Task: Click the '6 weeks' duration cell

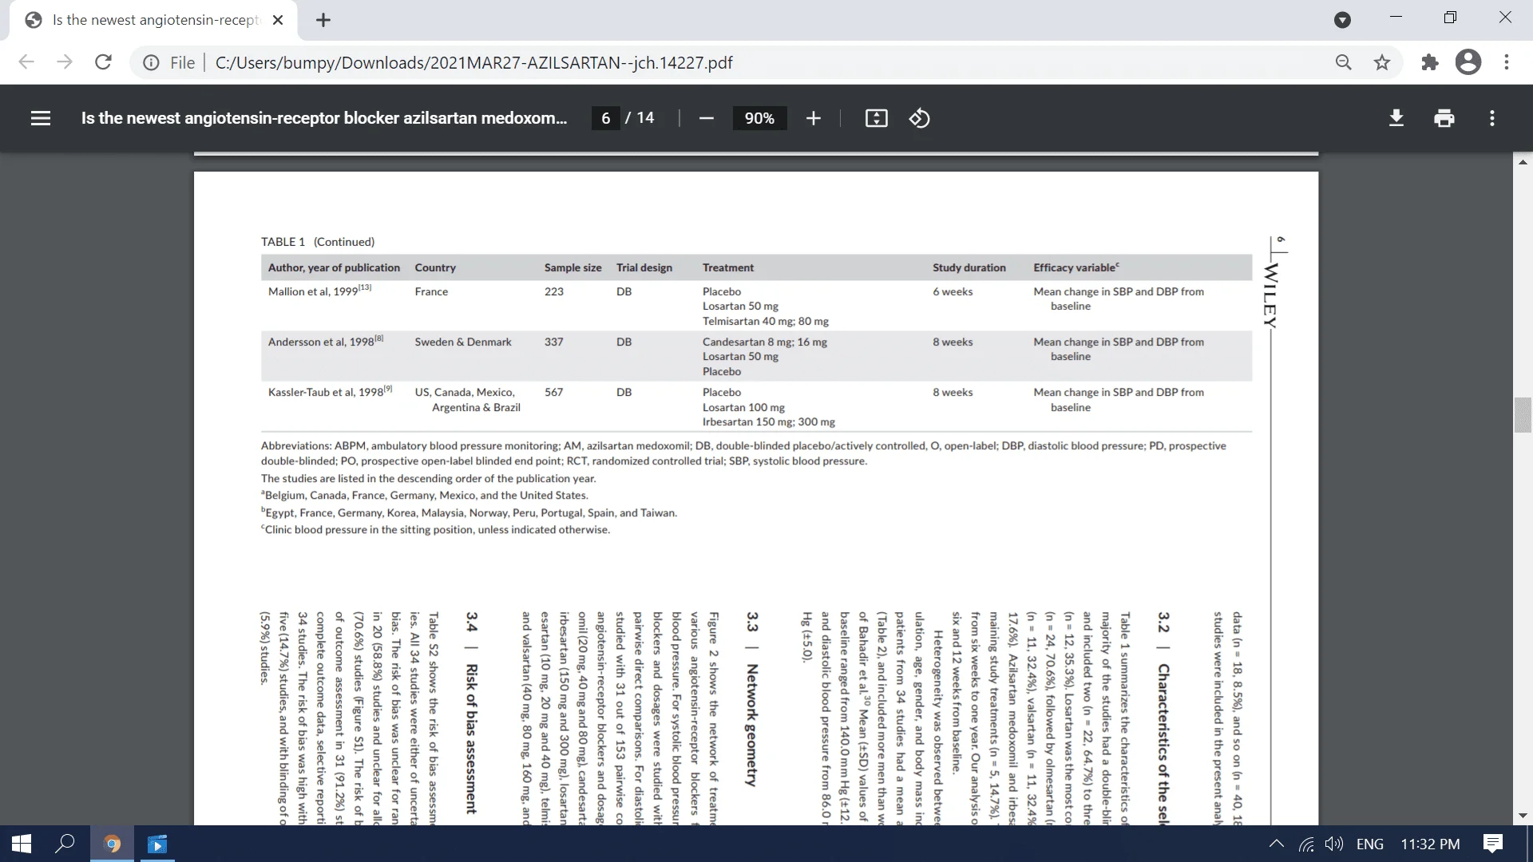Action: click(953, 291)
